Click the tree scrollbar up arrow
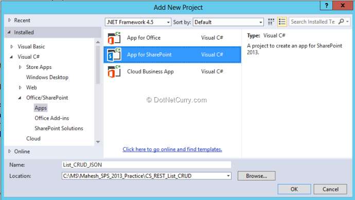Screen dimensions: 355x200 pos(98,42)
